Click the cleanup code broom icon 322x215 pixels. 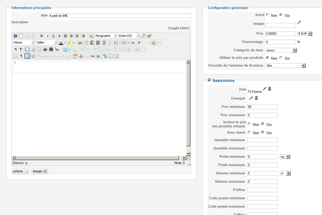[149, 36]
